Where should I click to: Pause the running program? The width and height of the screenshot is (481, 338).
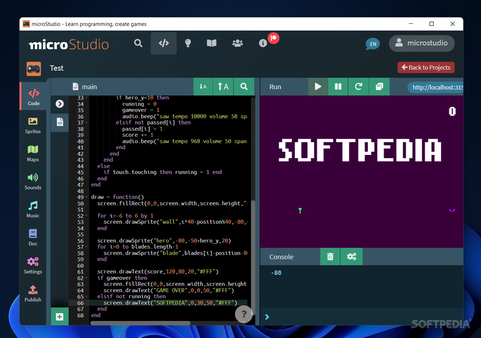point(338,87)
